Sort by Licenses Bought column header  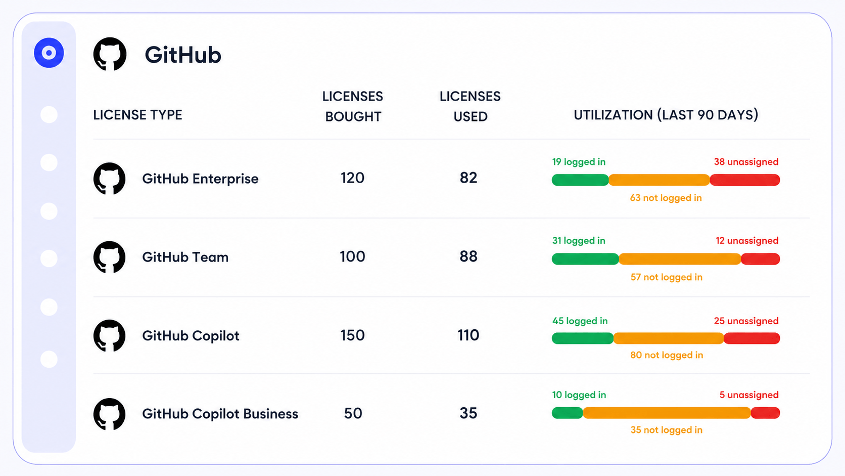tap(353, 106)
